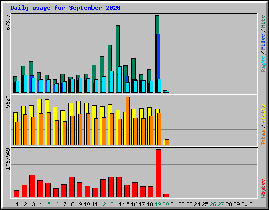Select the red KBytes bar for day 8

[x=71, y=187]
